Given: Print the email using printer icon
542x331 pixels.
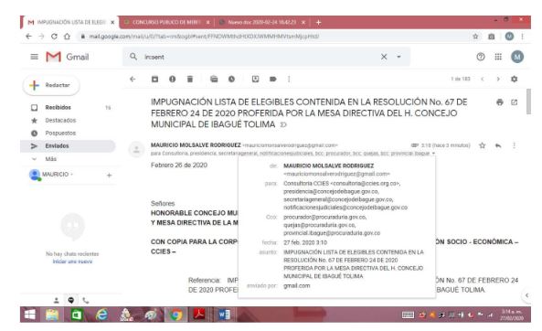Looking at the screenshot, I should click(500, 102).
